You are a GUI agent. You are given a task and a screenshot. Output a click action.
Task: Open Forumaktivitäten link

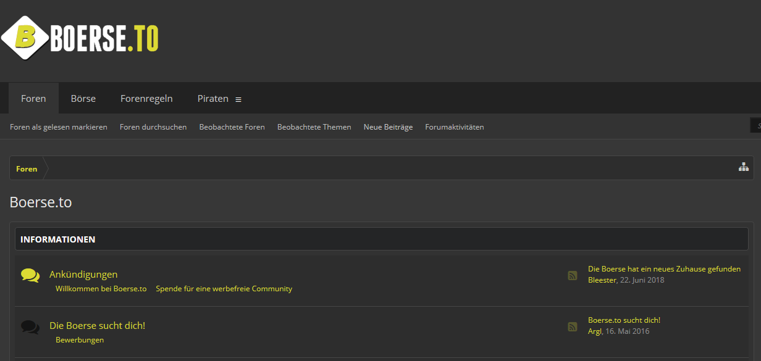click(455, 127)
